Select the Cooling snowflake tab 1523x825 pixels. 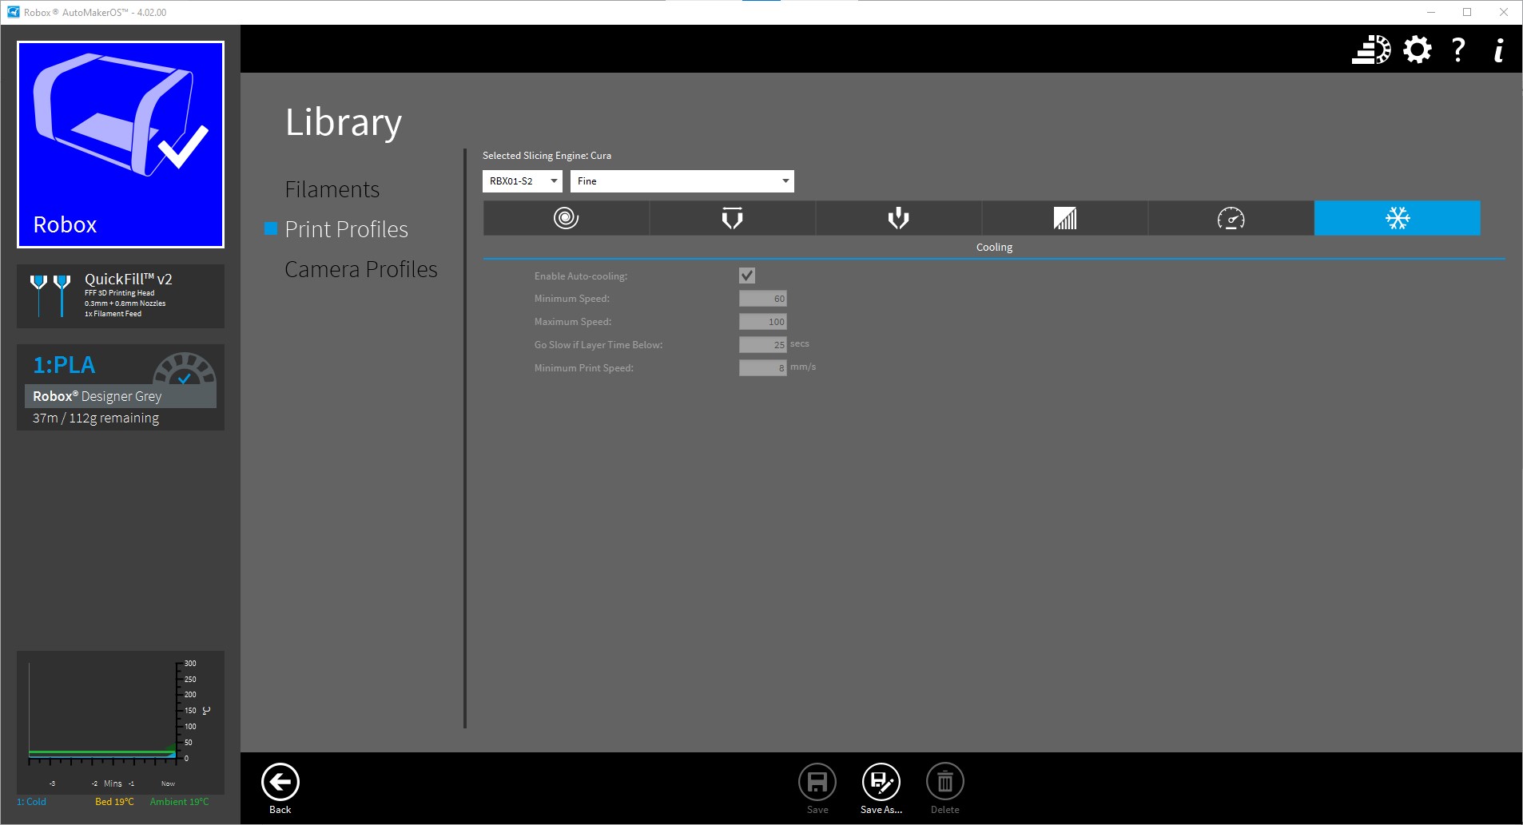tap(1397, 218)
